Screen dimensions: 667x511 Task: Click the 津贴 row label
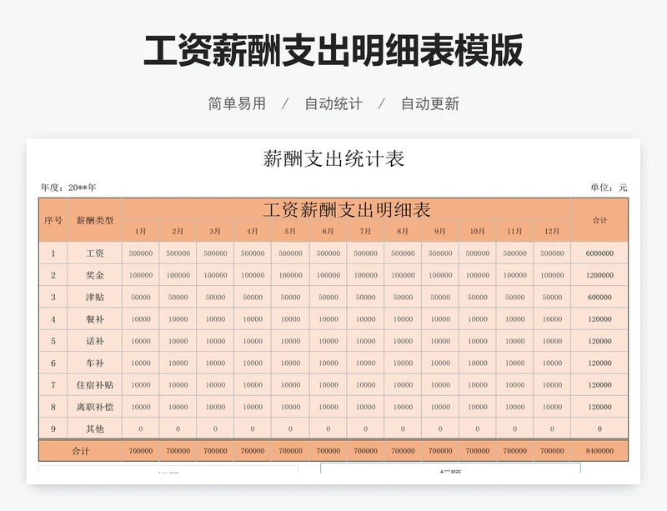[95, 297]
